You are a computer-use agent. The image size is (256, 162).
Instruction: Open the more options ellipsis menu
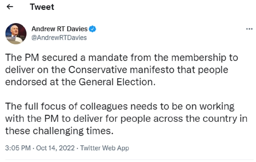pos(249,29)
